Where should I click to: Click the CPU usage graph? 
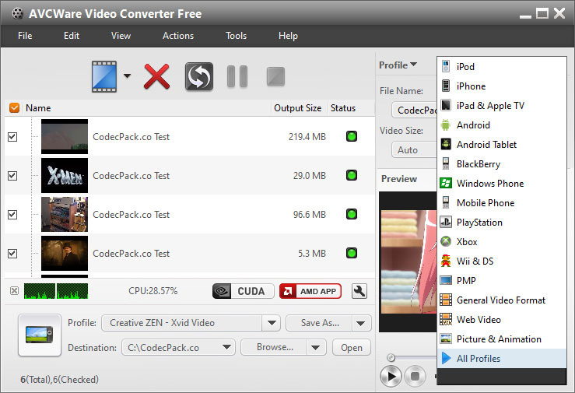click(x=56, y=291)
